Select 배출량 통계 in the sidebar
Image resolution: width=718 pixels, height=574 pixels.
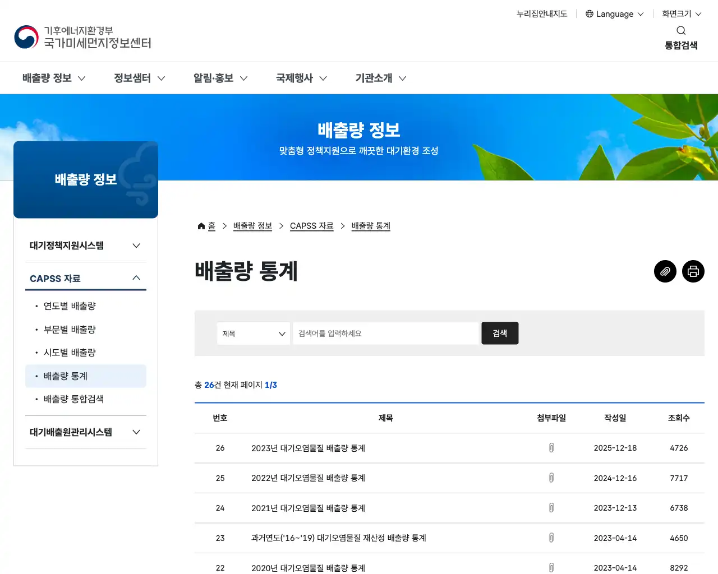86,376
